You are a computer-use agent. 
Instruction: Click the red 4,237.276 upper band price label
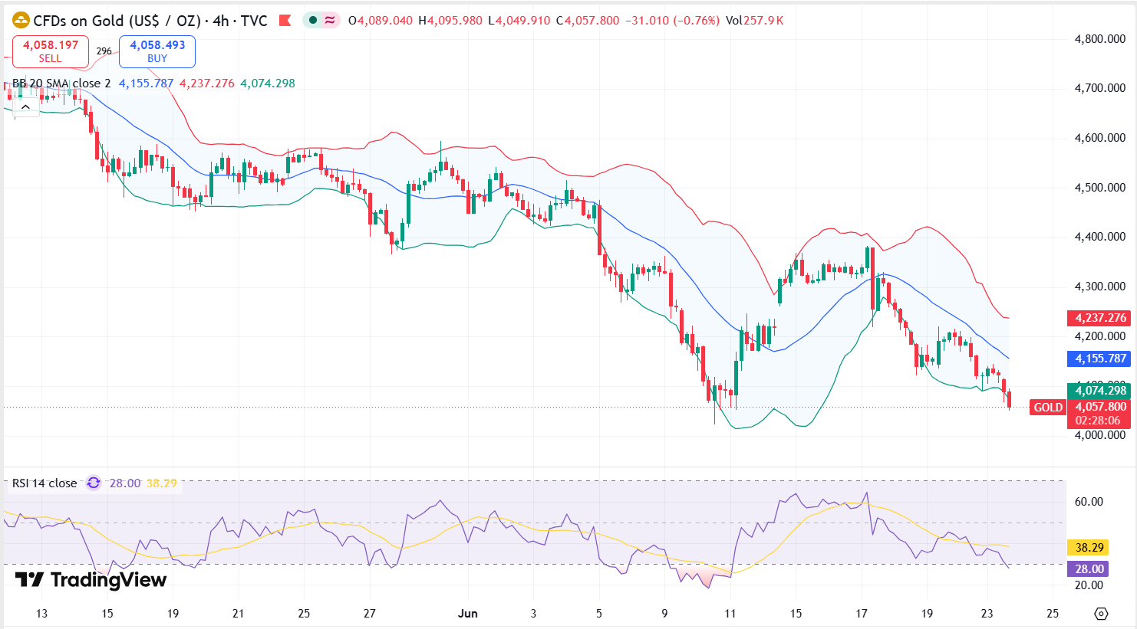pos(1100,318)
